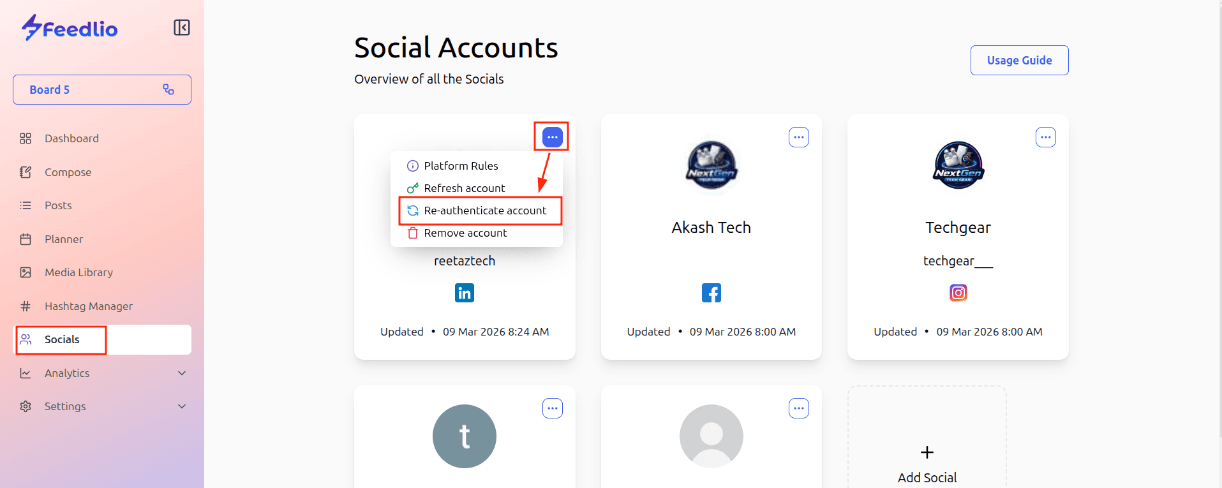The image size is (1222, 488).
Task: Open the Planner calendar icon
Action: point(26,239)
